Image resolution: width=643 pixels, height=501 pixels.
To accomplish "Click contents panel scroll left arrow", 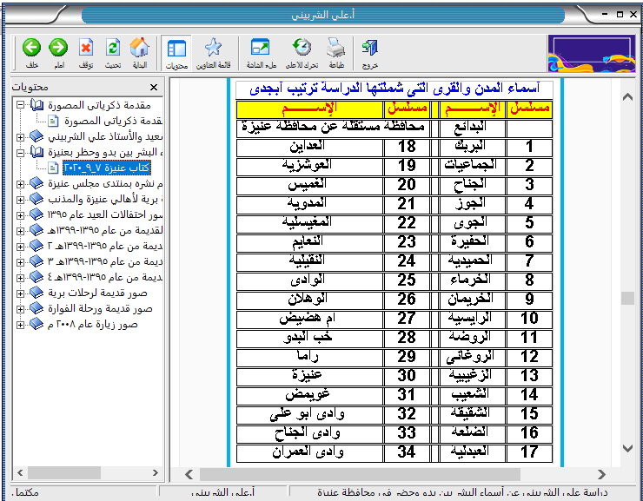I will tap(20, 472).
